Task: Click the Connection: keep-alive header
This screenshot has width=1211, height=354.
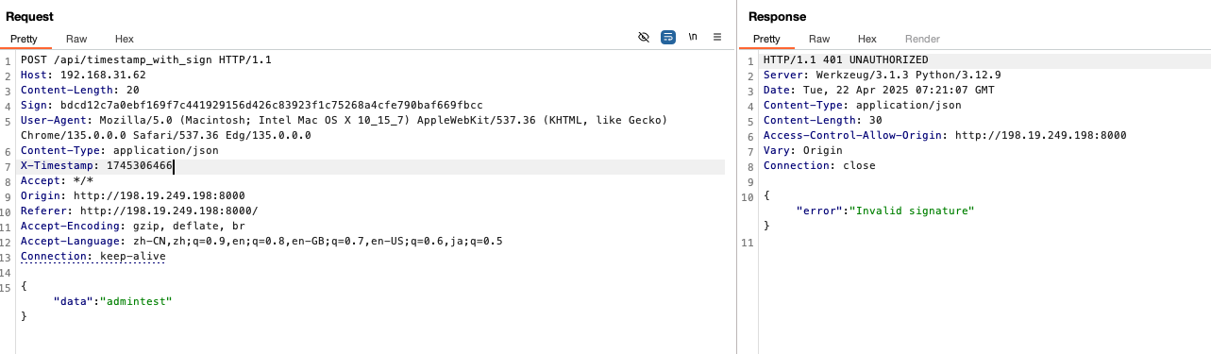Action: pyautogui.click(x=93, y=256)
